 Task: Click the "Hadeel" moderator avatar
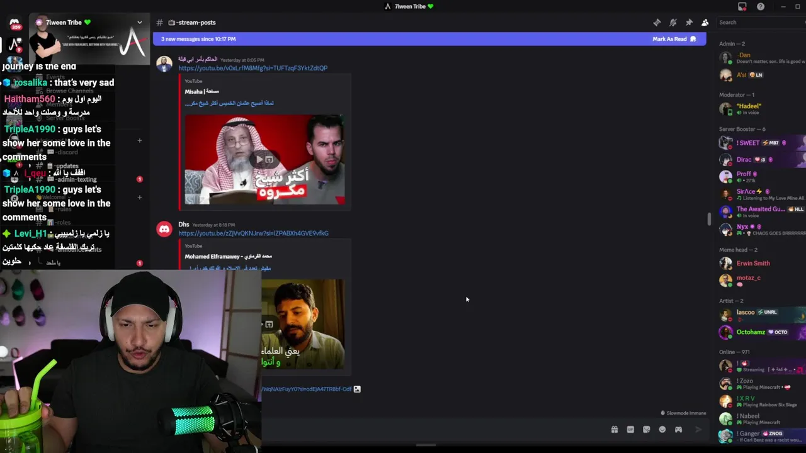726,109
